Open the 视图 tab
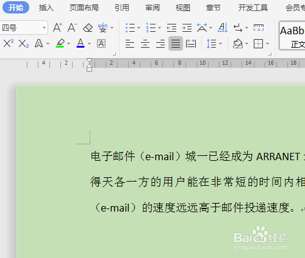 pos(183,8)
